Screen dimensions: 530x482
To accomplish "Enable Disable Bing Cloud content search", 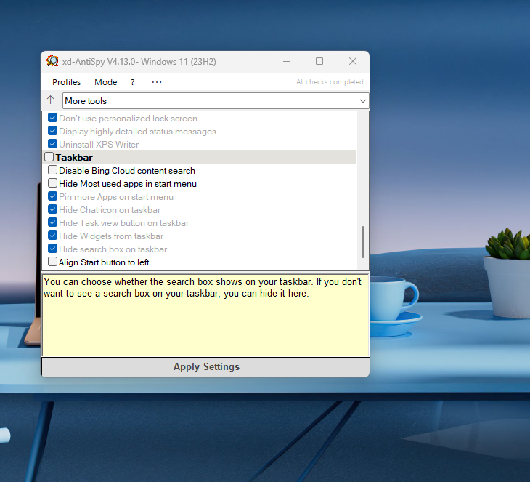I will tap(53, 170).
